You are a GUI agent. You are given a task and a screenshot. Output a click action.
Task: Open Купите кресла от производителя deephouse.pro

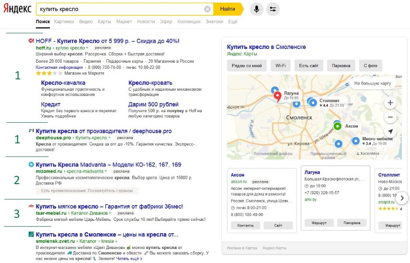pos(103,131)
